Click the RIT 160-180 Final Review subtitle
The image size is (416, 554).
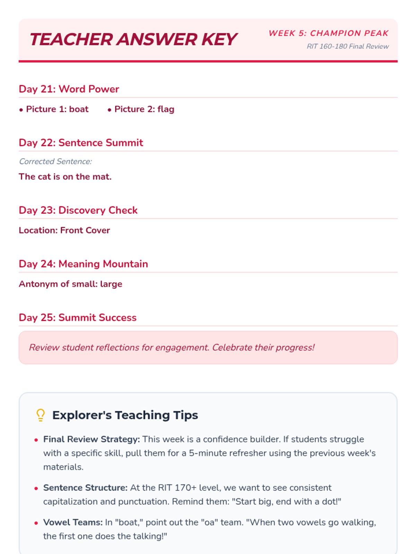[x=347, y=46]
